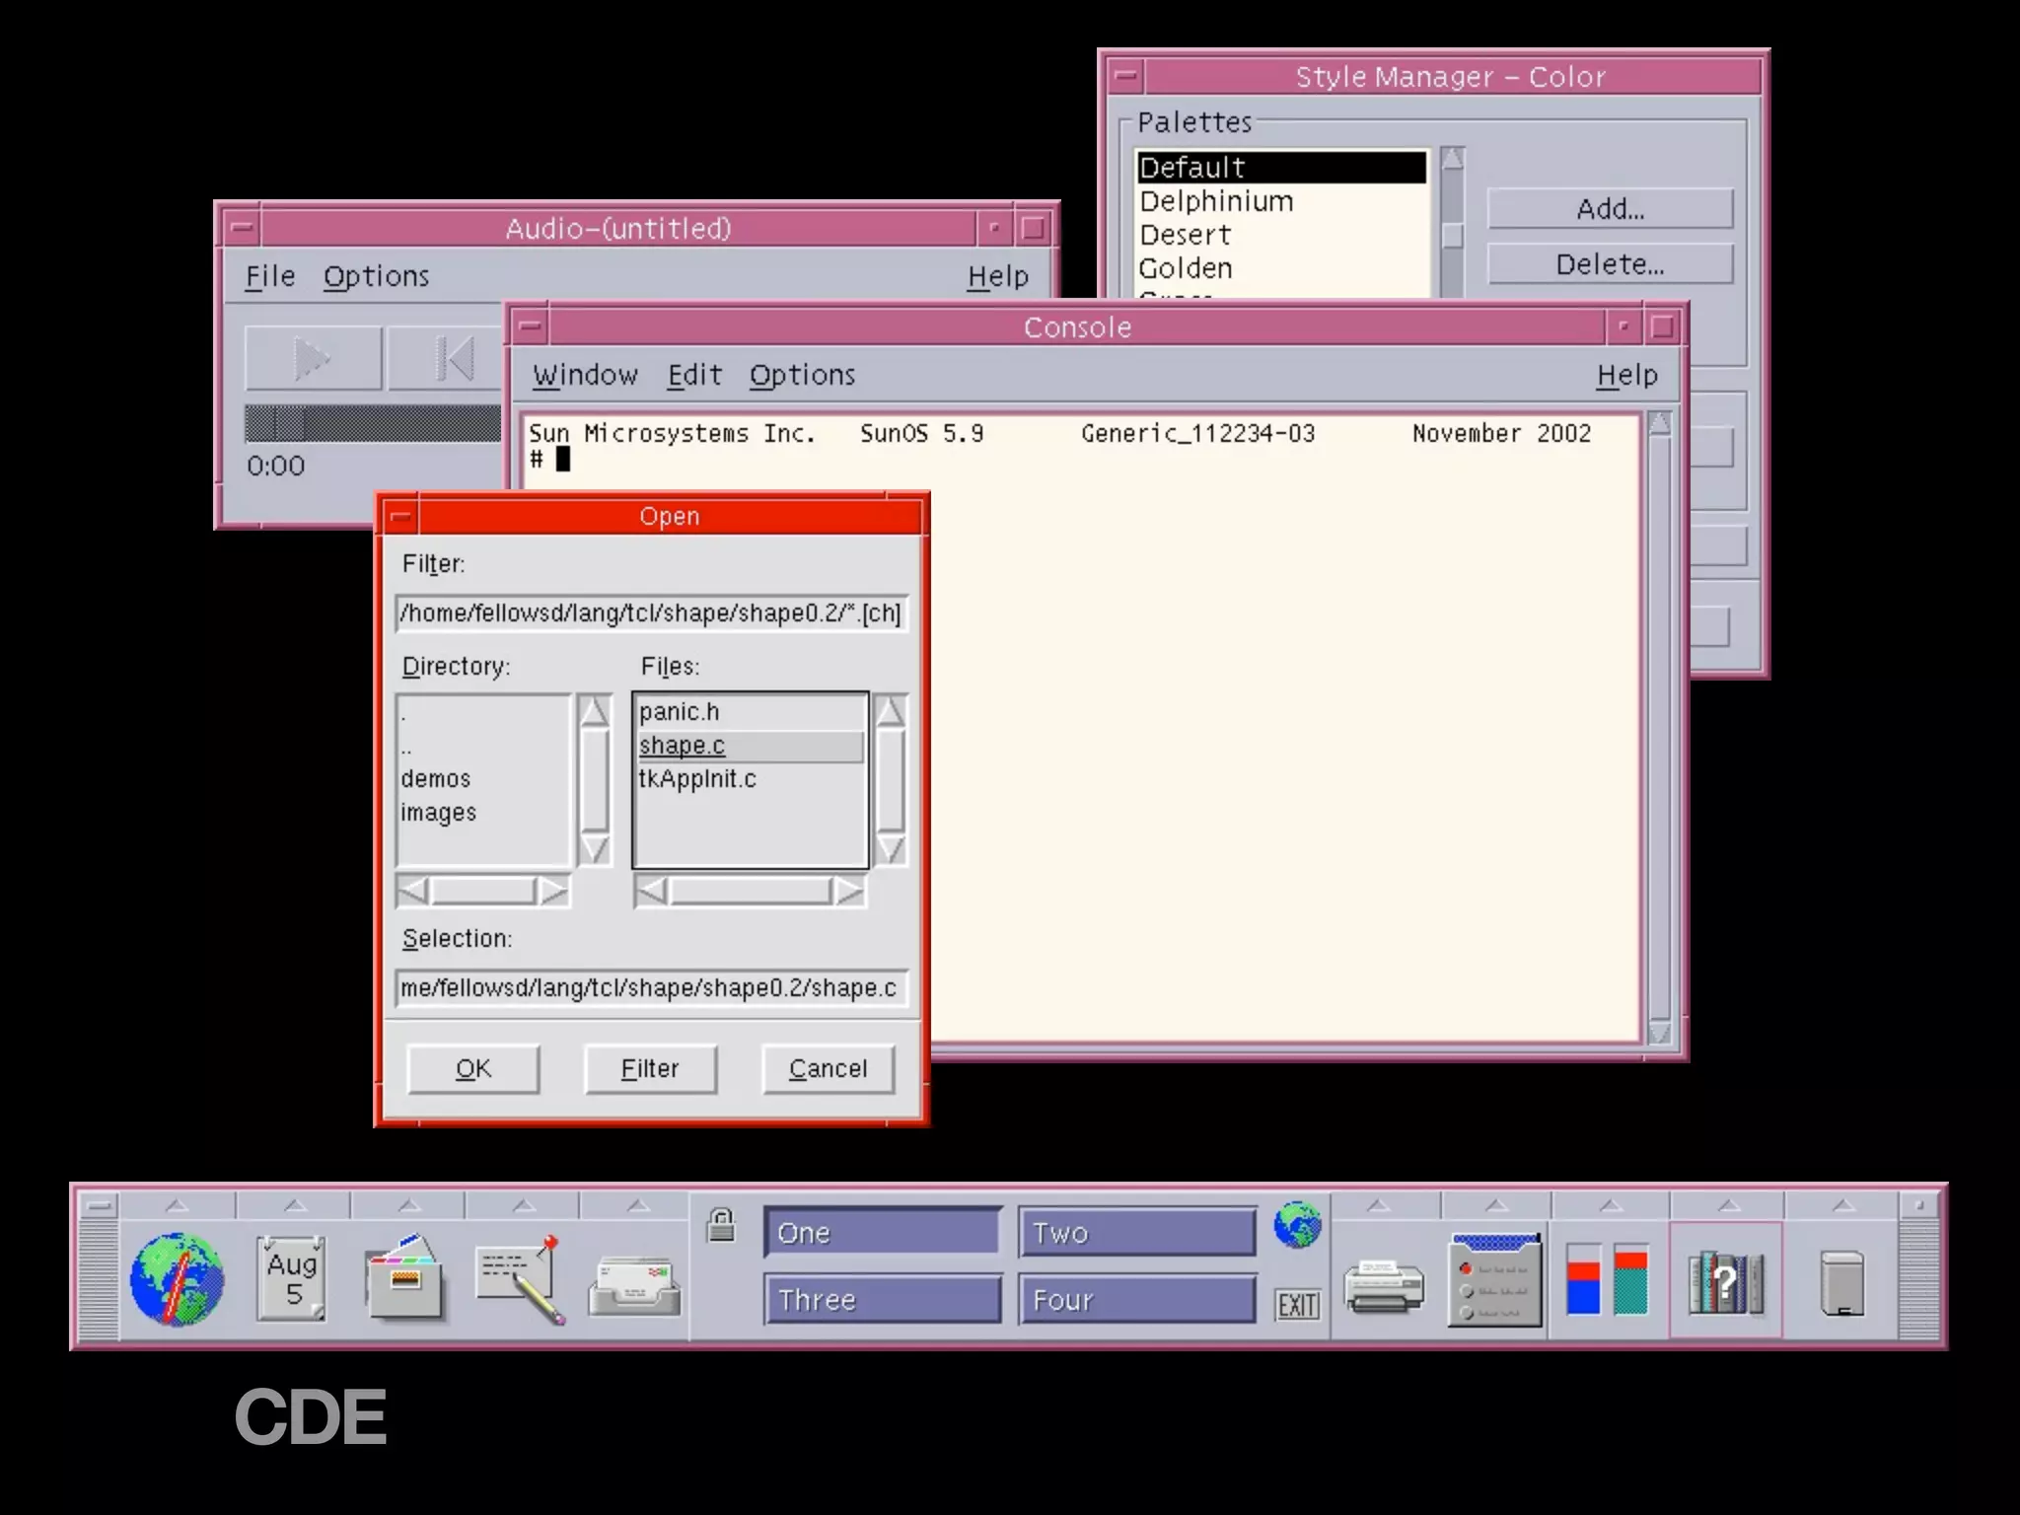Switch to workspace Three

pyautogui.click(x=882, y=1299)
